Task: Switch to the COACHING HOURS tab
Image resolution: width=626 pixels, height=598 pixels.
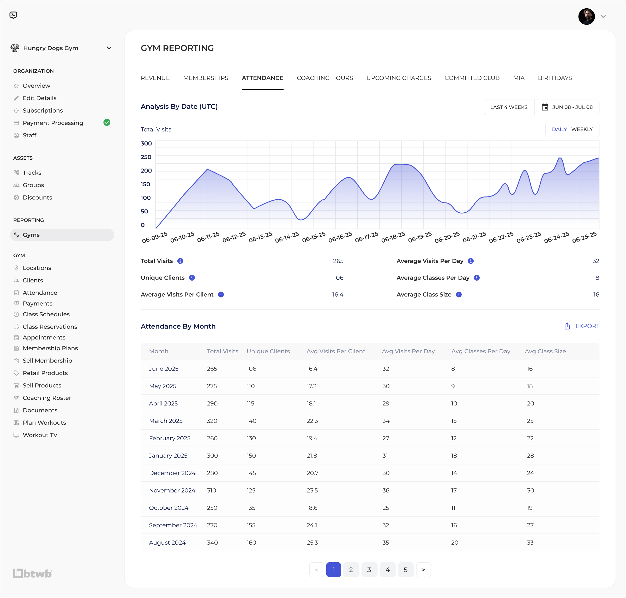Action: click(324, 78)
